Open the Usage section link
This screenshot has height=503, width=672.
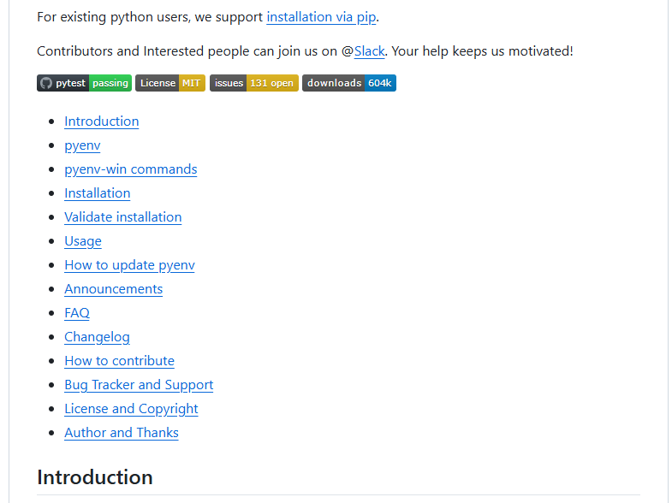coord(83,241)
